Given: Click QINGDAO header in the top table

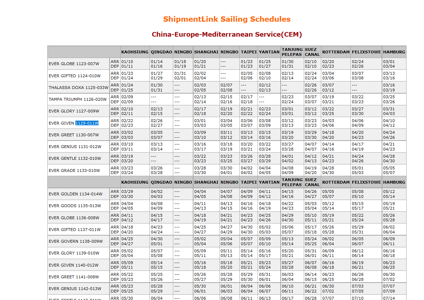Looking at the screenshot, I should click(x=161, y=52).
